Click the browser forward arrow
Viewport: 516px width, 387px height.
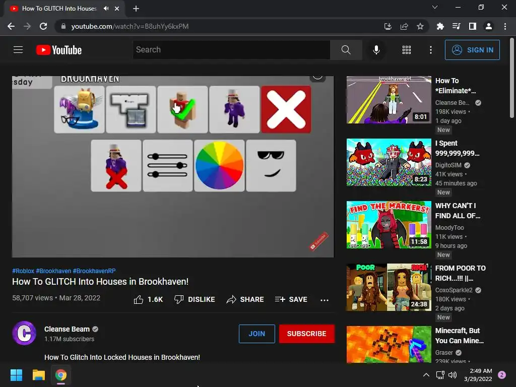click(x=27, y=26)
